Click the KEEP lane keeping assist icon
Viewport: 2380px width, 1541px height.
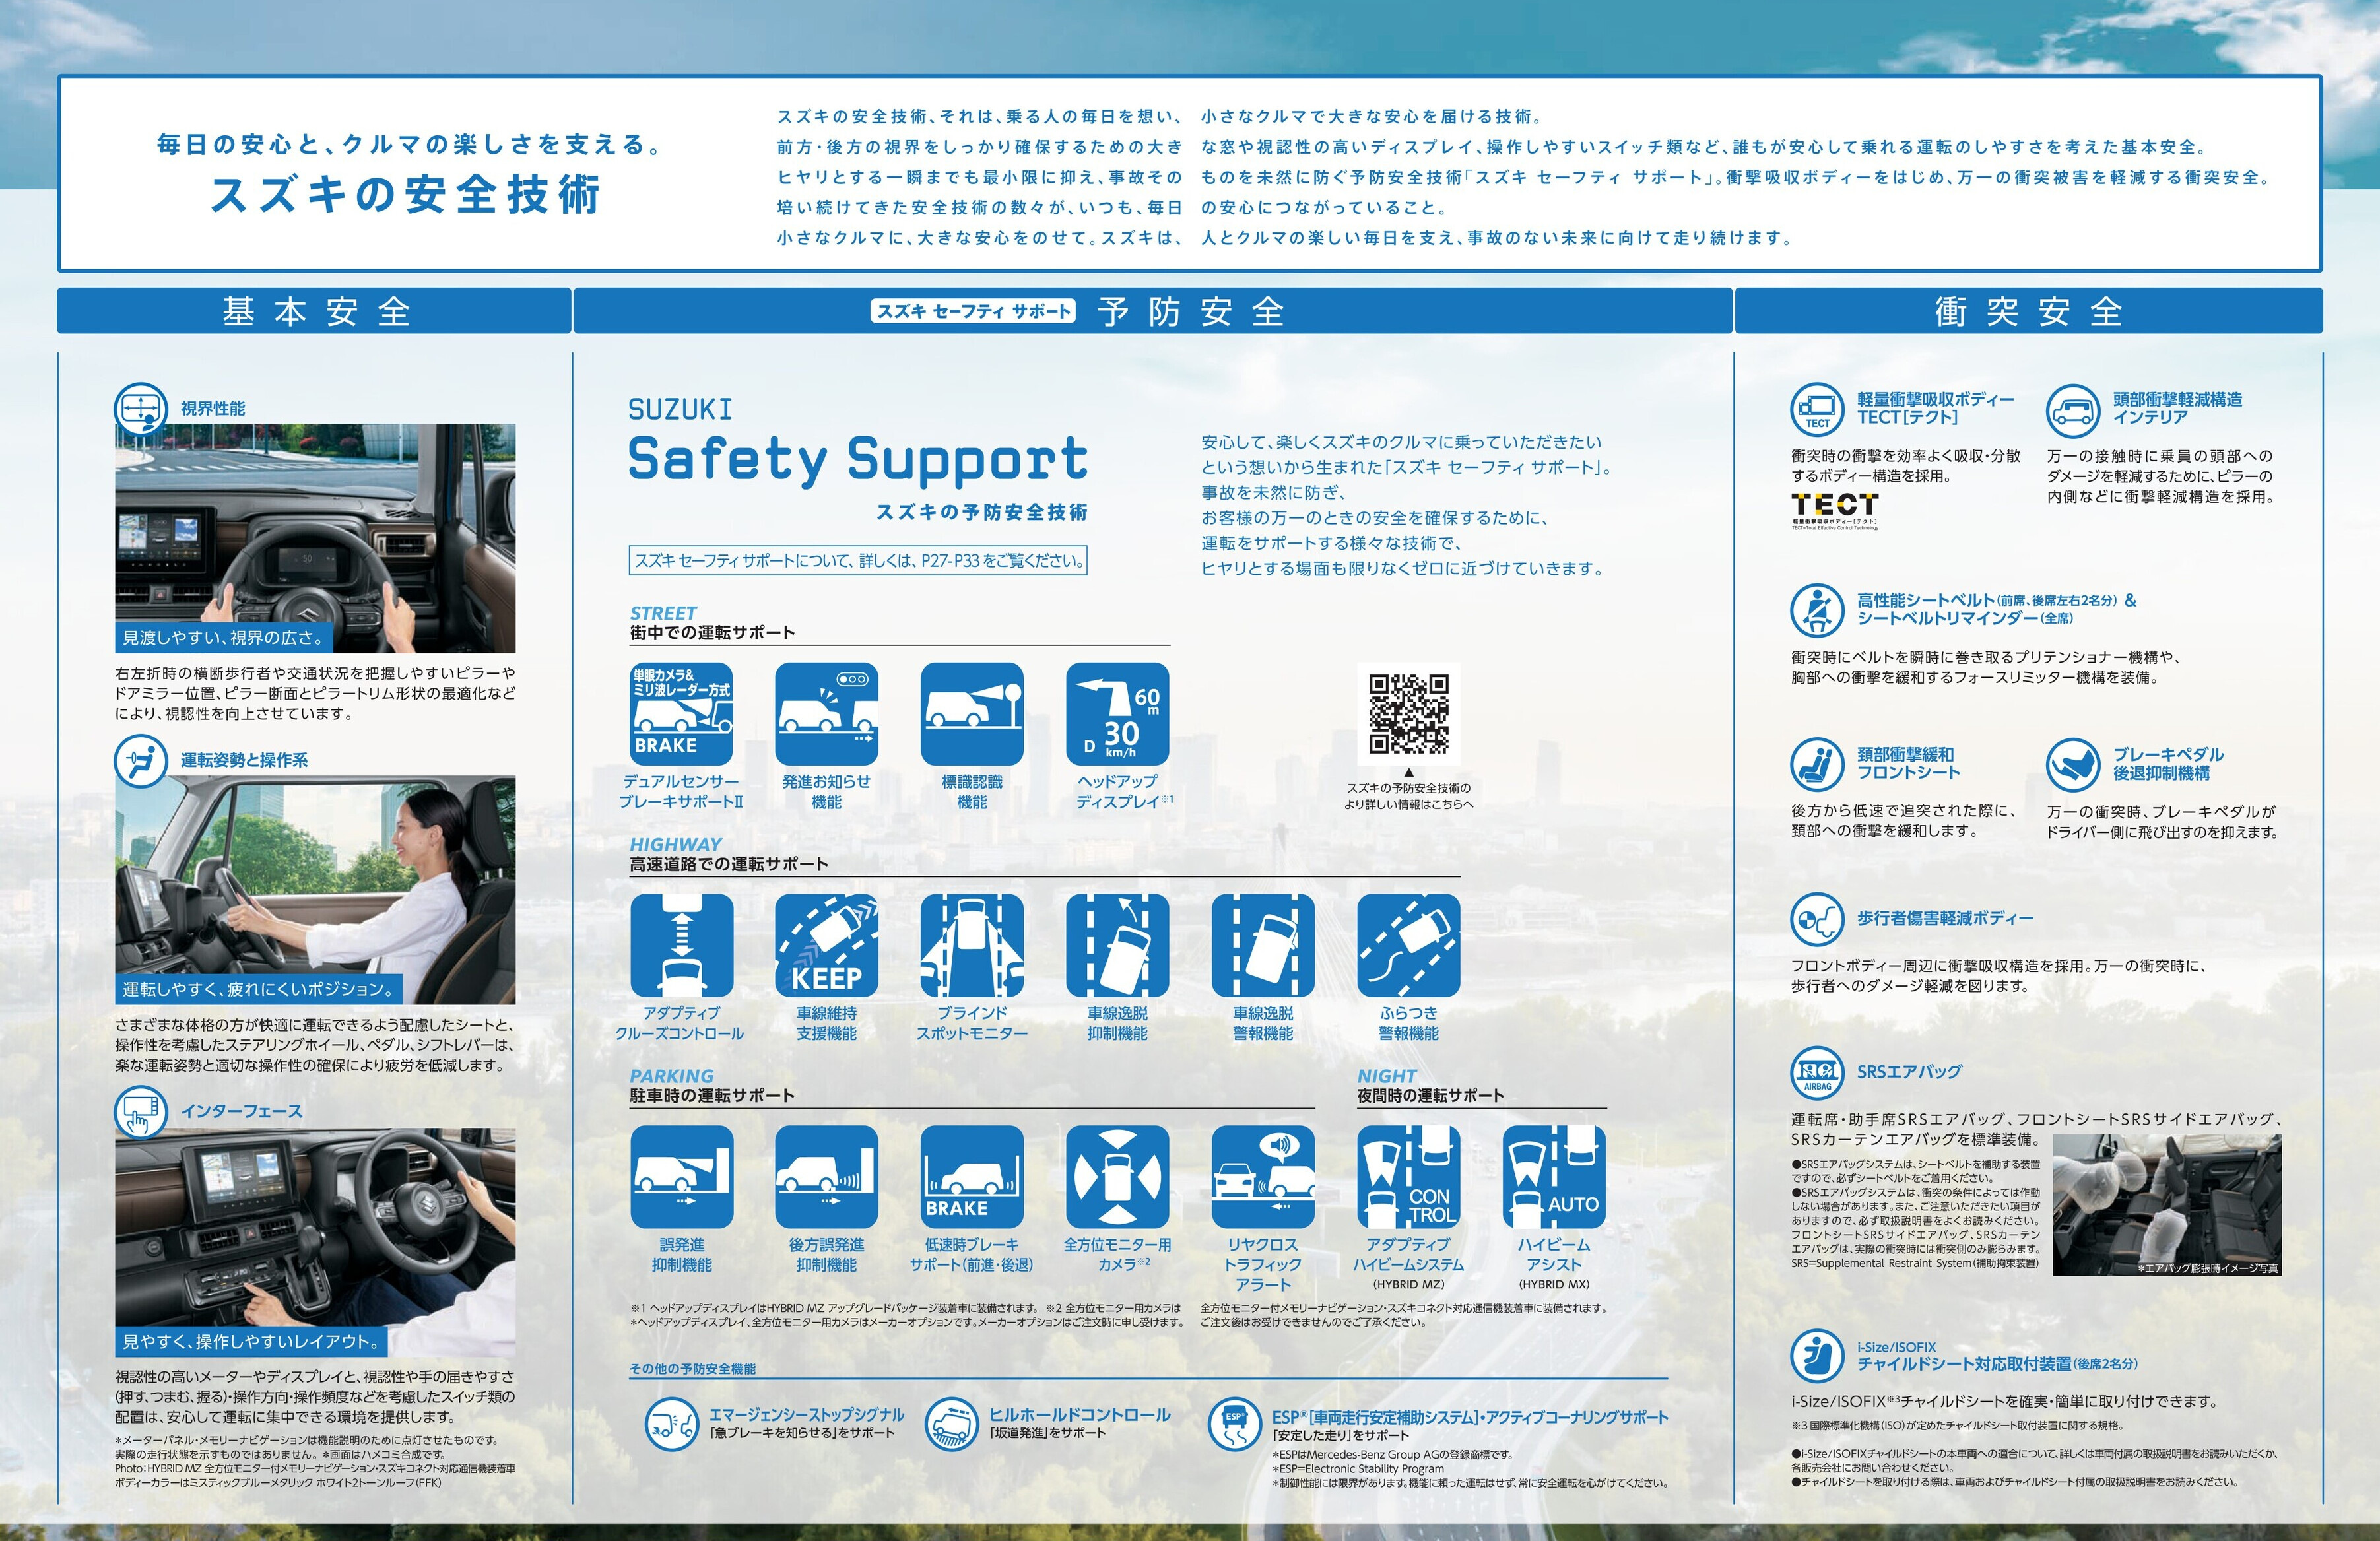826,946
